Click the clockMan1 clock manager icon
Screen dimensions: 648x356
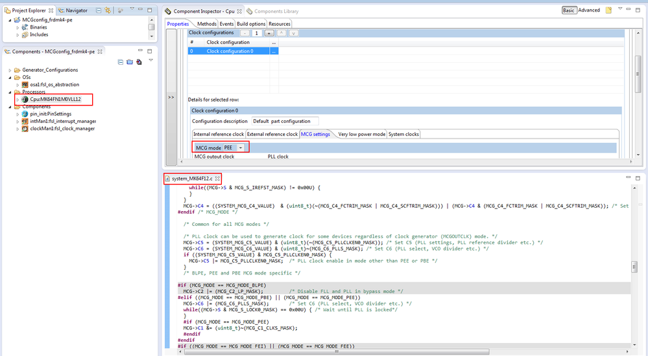(x=25, y=129)
